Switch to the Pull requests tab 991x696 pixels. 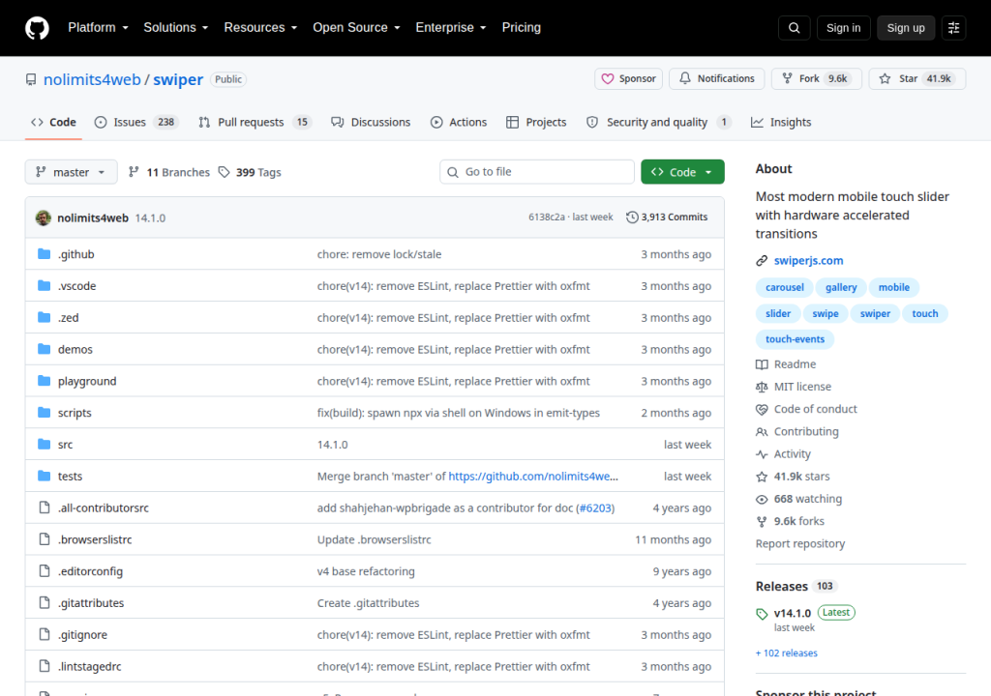[255, 123]
